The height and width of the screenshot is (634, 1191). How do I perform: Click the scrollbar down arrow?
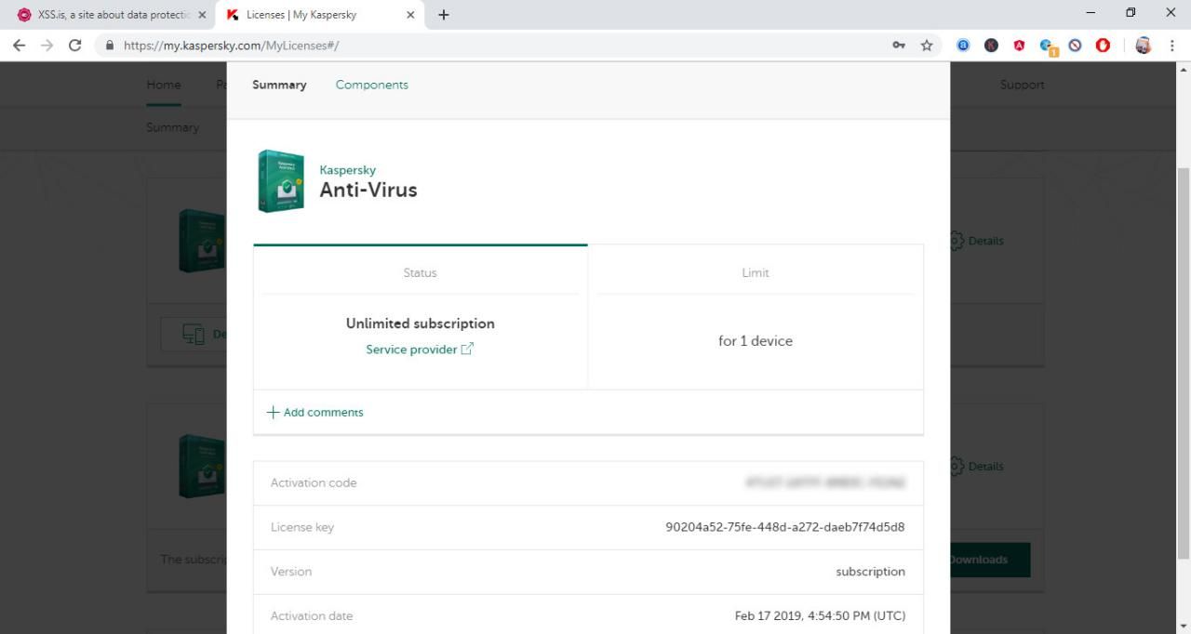click(1183, 626)
